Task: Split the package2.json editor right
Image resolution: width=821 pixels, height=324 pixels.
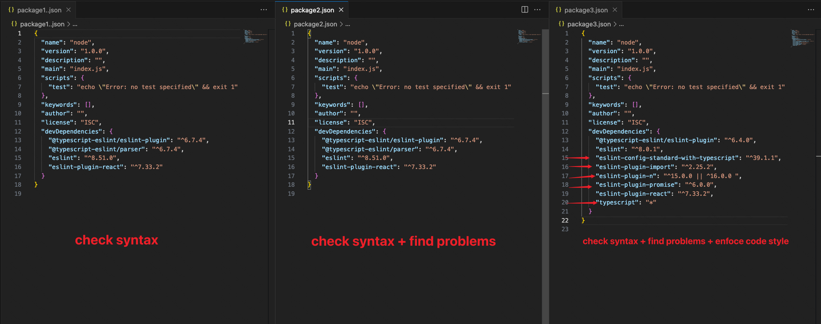Action: point(525,10)
